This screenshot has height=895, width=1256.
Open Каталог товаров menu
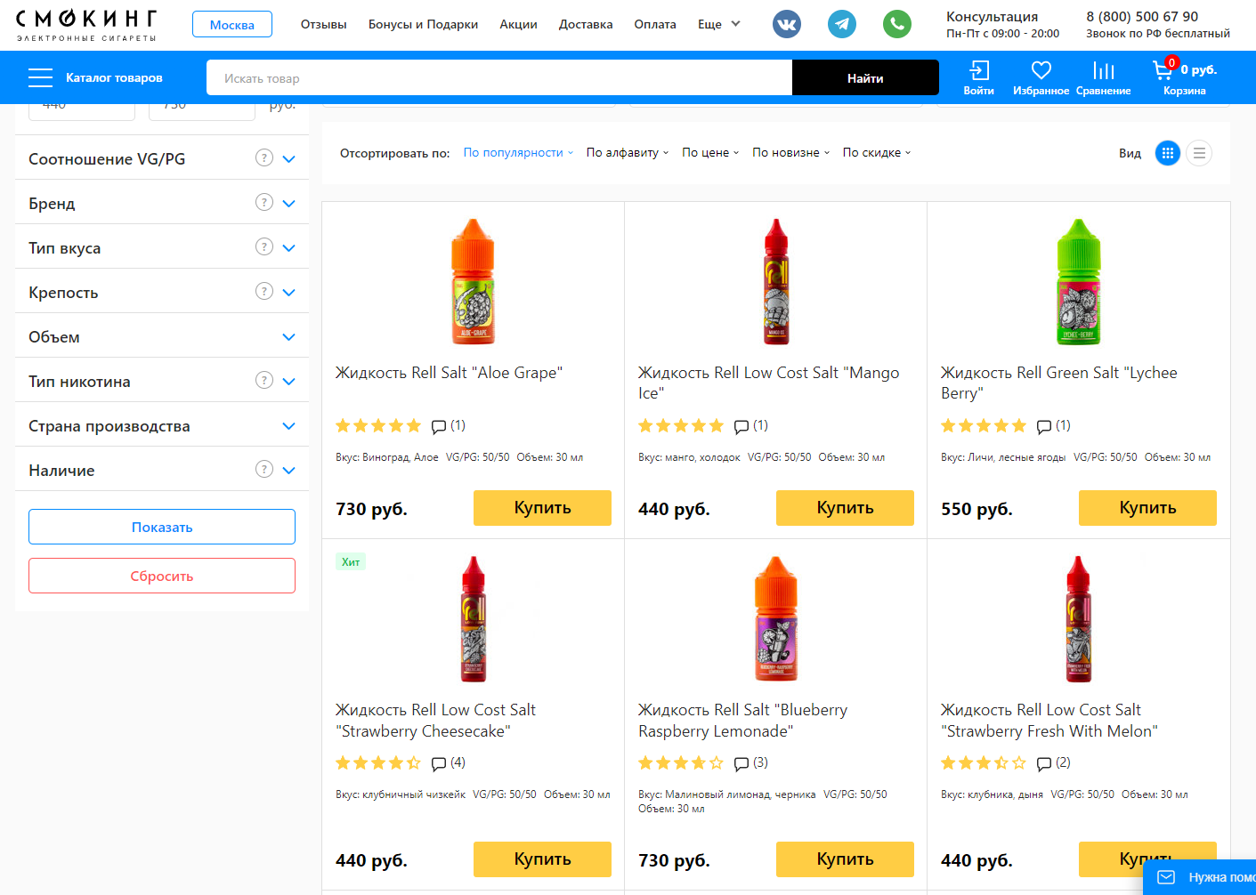coord(114,78)
